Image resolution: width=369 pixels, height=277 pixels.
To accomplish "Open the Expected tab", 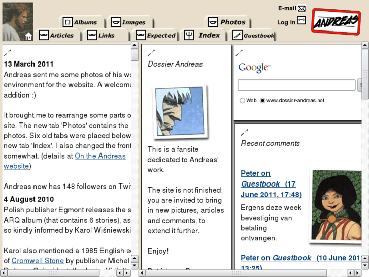I will [155, 36].
